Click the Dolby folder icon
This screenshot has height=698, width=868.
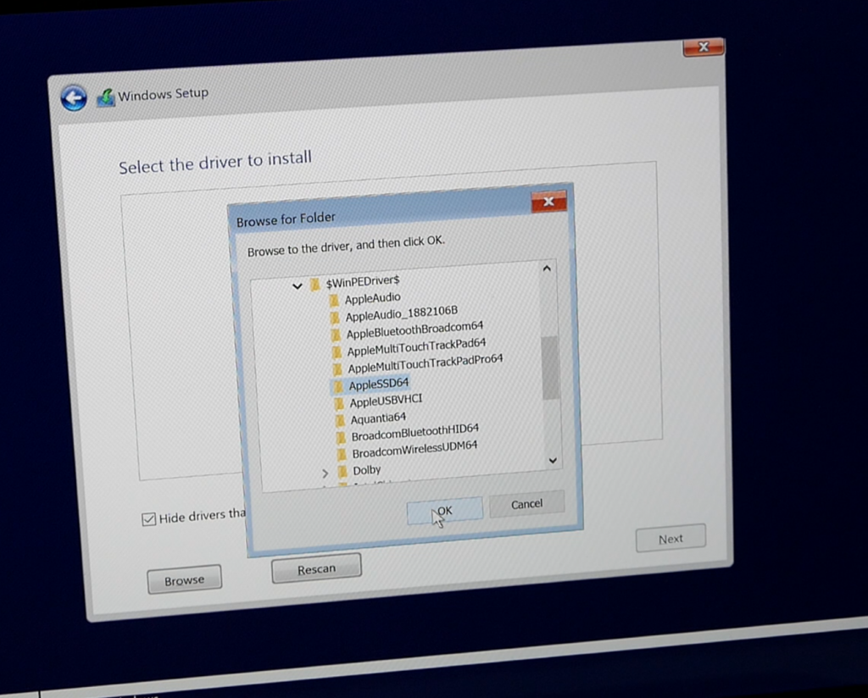click(x=343, y=472)
